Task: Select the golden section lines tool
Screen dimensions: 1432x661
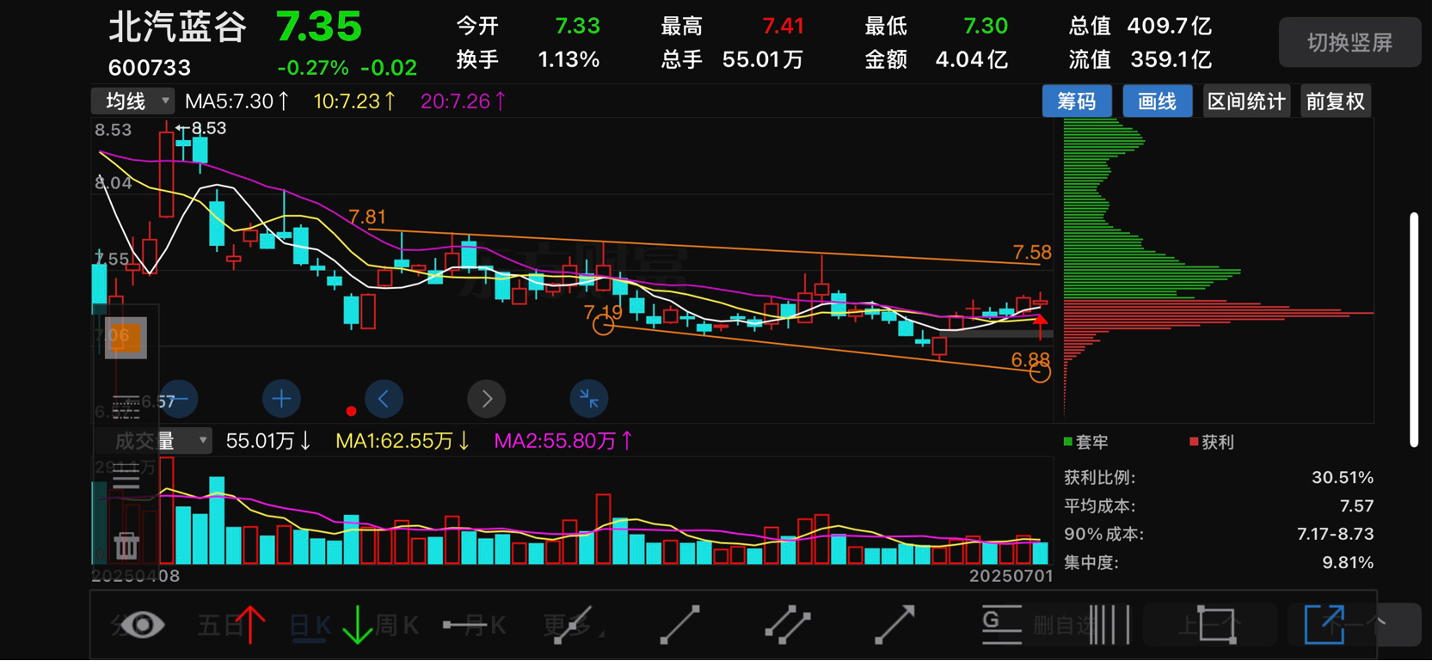Action: tap(1002, 625)
